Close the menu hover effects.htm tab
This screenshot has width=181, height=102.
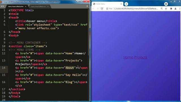point(25,7)
